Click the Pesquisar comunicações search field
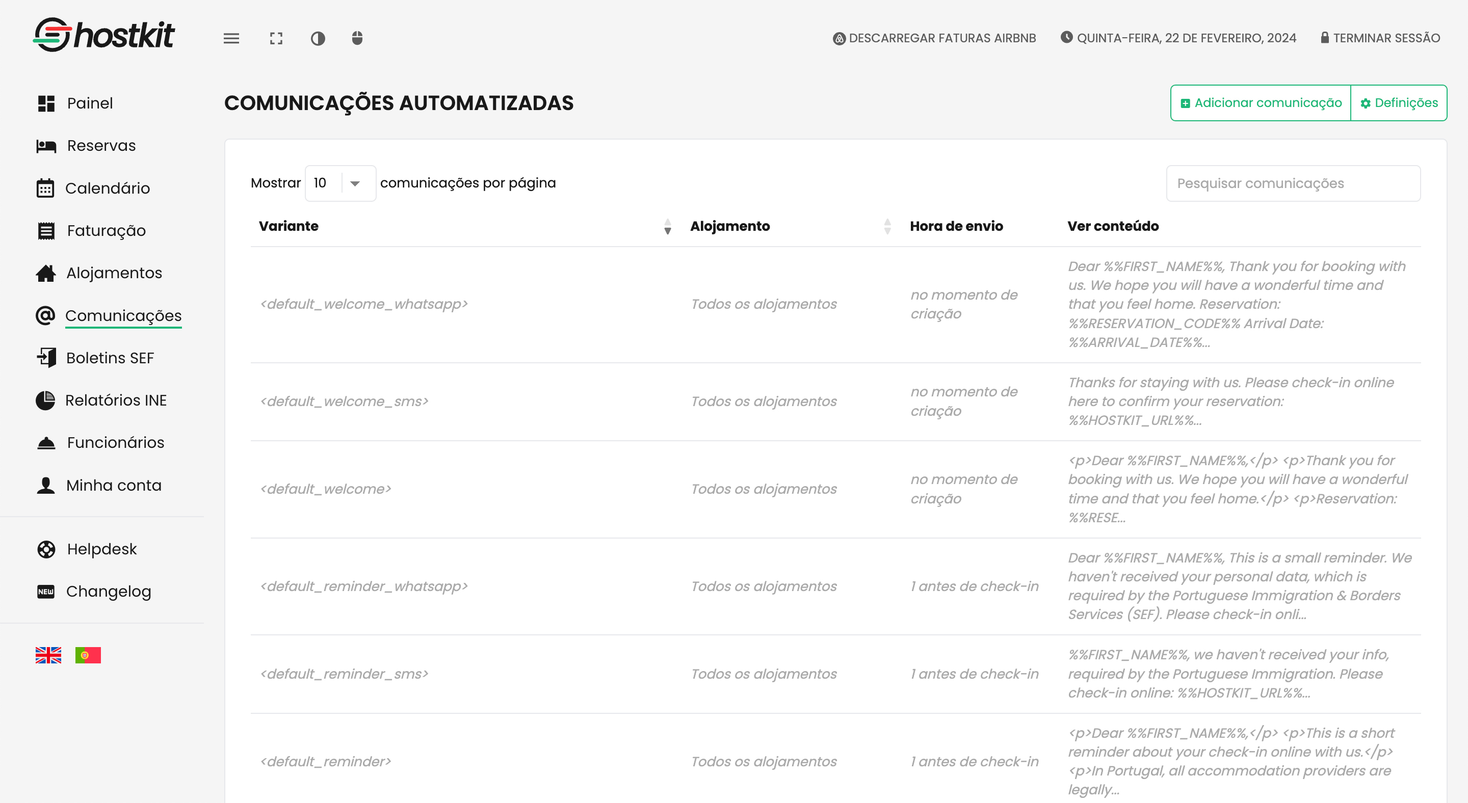Screen dimensions: 1468x803 [1293, 183]
